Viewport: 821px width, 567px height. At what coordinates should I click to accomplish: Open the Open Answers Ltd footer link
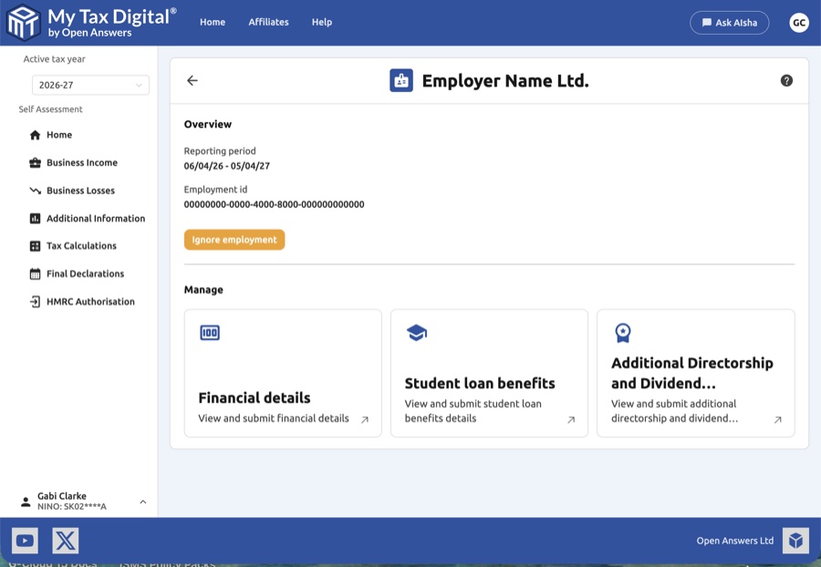click(x=734, y=540)
